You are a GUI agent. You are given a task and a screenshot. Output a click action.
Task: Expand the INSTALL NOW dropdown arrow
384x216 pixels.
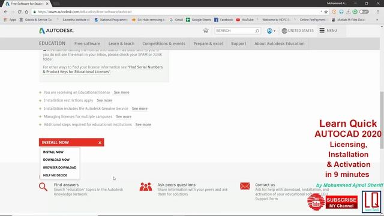[x=100, y=143]
